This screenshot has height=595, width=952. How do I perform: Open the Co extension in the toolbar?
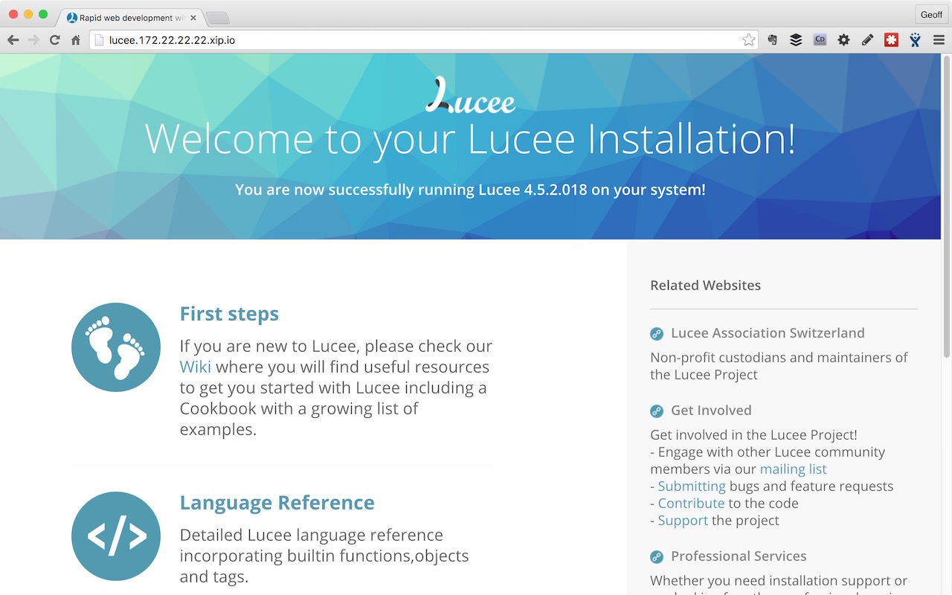point(820,39)
